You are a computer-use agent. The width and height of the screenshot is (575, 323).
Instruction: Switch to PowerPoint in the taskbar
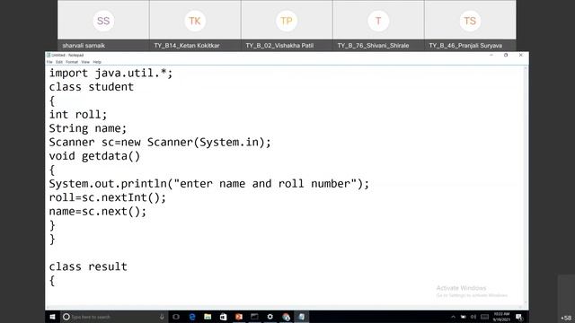click(x=239, y=317)
